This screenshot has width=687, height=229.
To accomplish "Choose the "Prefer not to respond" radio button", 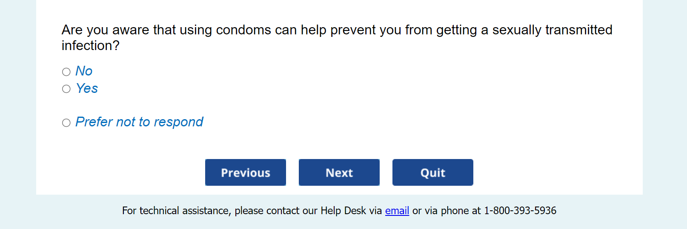I will [66, 123].
